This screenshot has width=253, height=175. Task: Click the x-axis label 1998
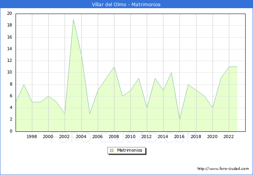coord(32,136)
